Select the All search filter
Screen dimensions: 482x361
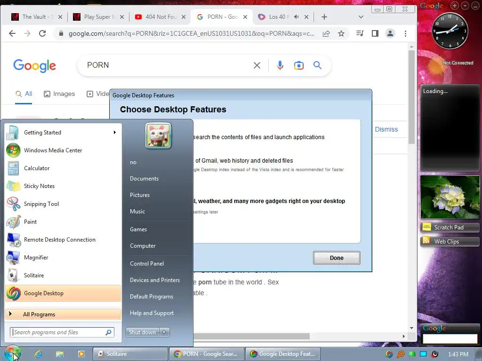click(24, 94)
